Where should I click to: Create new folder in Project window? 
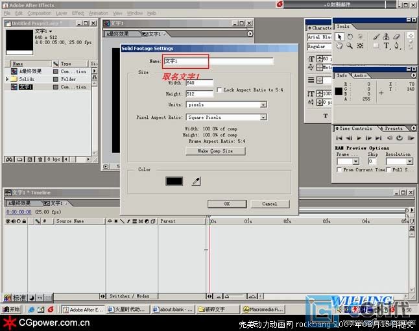click(19, 160)
